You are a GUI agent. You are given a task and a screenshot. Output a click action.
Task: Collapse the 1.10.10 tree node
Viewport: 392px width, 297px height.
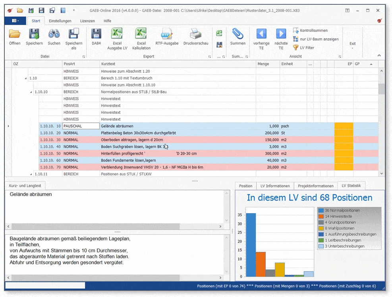click(x=32, y=92)
